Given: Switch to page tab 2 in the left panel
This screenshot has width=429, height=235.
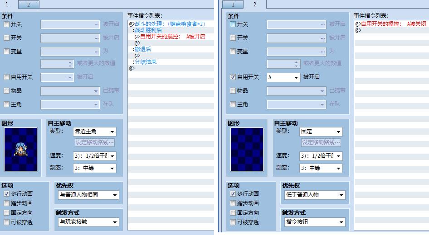Looking at the screenshot, I should point(29,5).
